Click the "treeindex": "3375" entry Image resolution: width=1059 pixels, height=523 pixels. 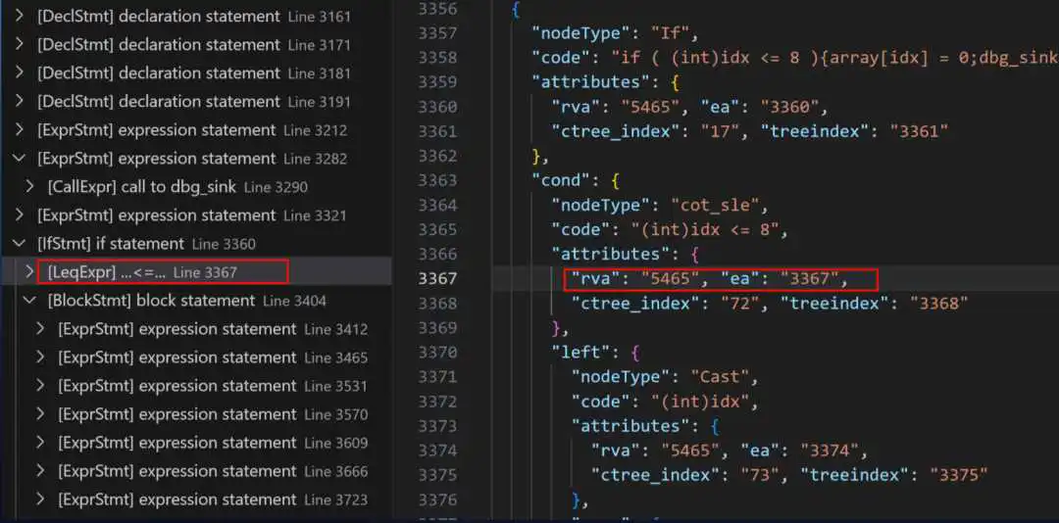click(x=894, y=475)
